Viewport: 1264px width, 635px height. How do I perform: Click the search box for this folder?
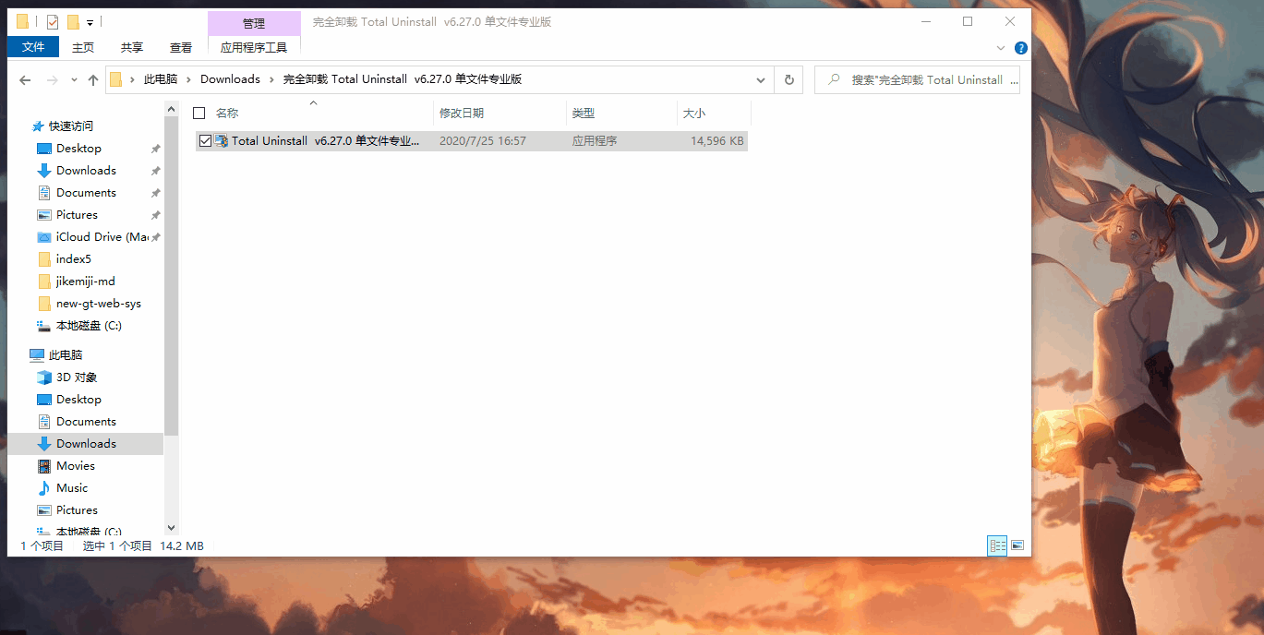coord(917,80)
